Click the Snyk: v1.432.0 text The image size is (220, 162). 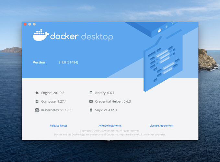pos(106,110)
